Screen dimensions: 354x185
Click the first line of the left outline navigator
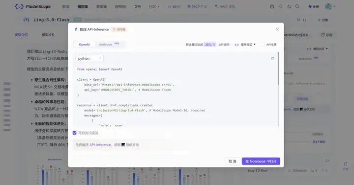pyautogui.click(x=7, y=84)
